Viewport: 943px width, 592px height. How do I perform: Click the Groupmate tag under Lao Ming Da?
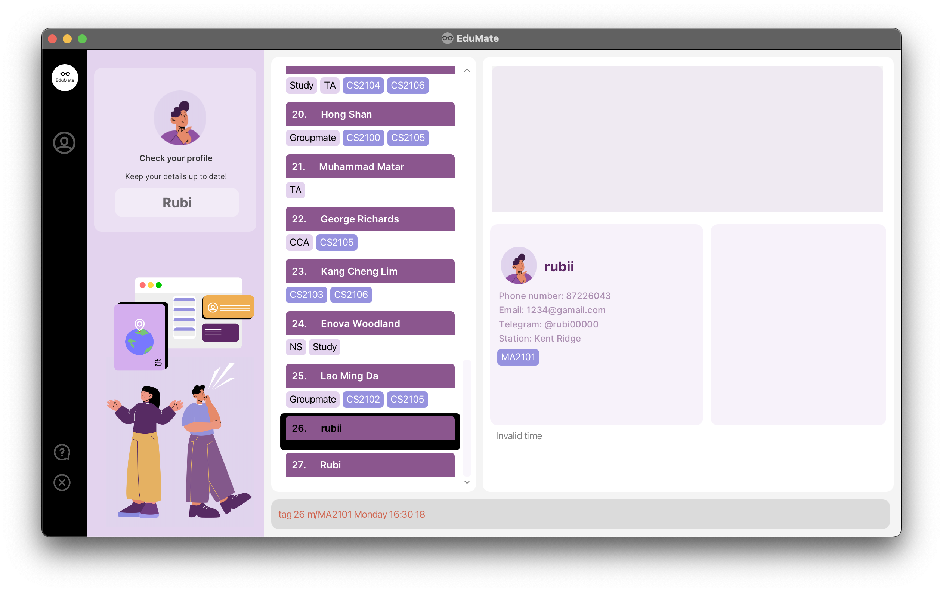pyautogui.click(x=312, y=400)
